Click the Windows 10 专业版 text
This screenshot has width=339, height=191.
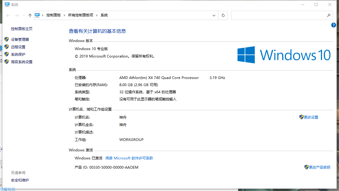tap(91, 49)
